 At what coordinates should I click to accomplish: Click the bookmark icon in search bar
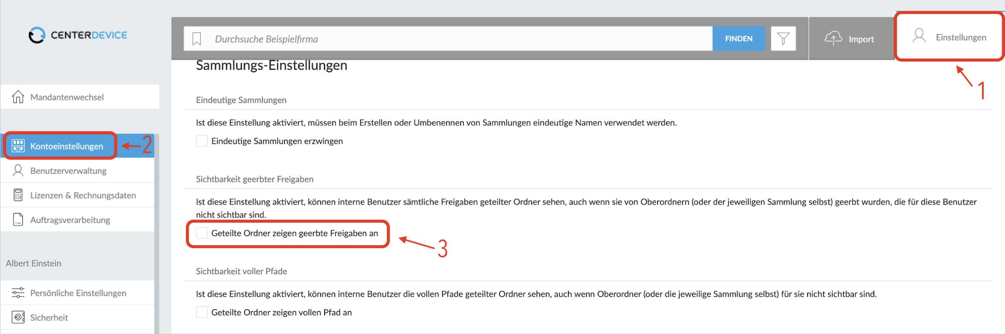pyautogui.click(x=197, y=39)
